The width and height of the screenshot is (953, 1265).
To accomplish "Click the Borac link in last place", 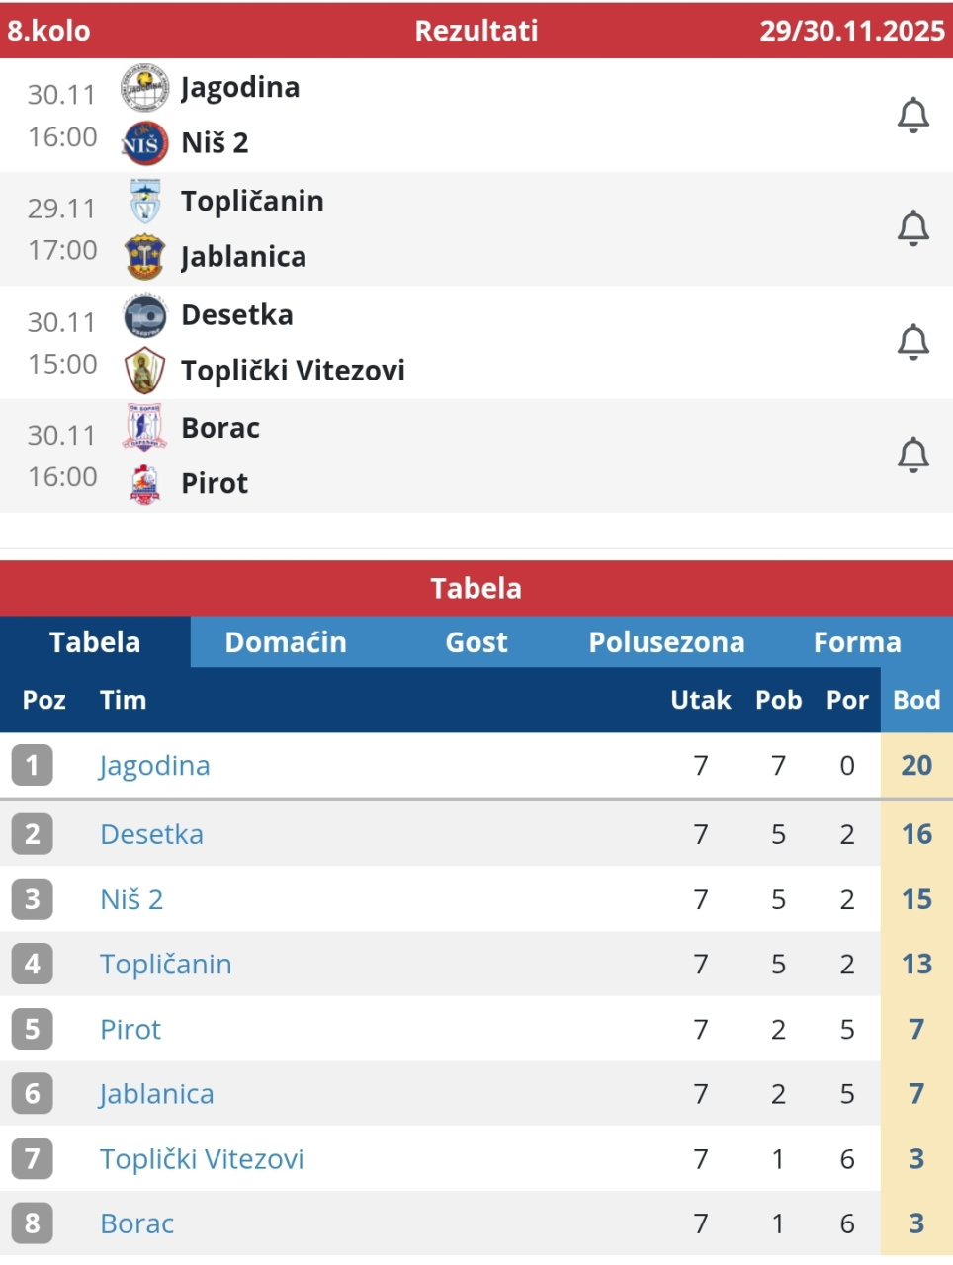I will (x=137, y=1223).
